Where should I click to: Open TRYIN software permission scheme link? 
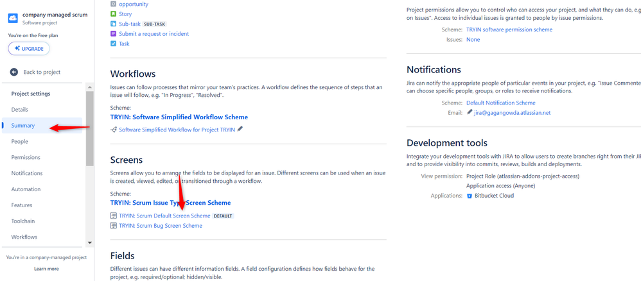click(x=509, y=30)
